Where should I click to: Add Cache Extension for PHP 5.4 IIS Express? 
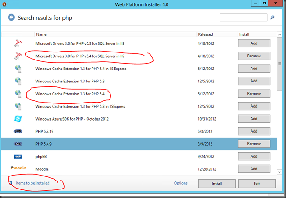tap(254, 69)
